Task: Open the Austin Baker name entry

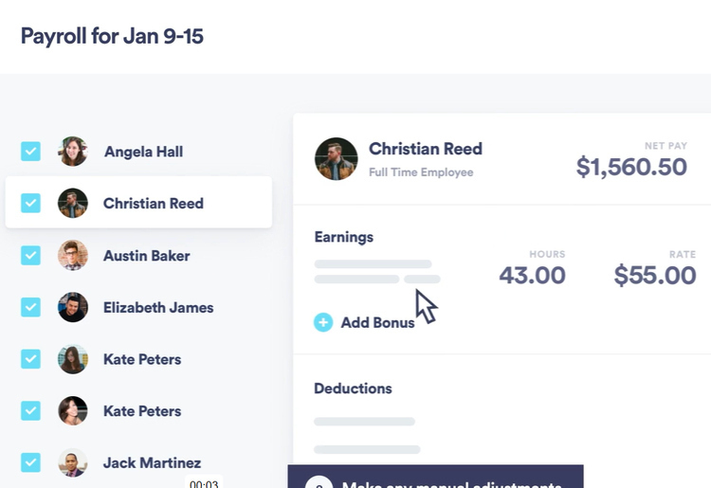Action: 146,256
